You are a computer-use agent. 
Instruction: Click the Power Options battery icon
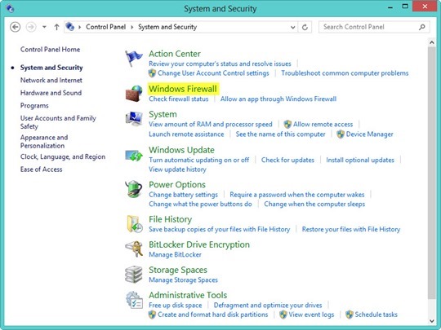click(134, 189)
